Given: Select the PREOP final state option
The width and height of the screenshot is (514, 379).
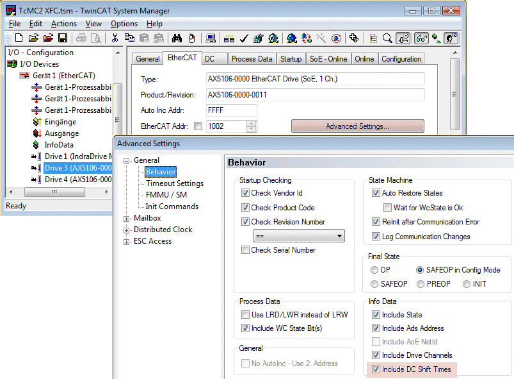Looking at the screenshot, I should (421, 284).
